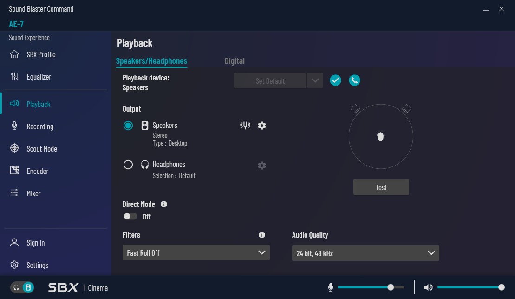Viewport: 515px width, 299px height.
Task: Click the listener head icon in diagram
Action: [x=381, y=137]
